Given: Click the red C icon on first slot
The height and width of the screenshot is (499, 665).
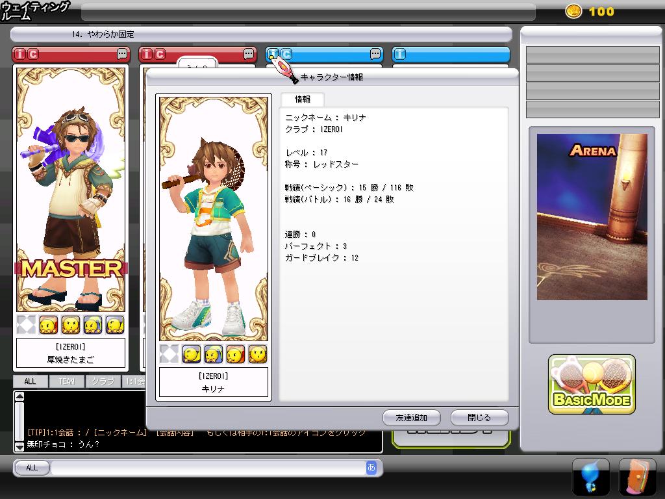Looking at the screenshot, I should 33,55.
